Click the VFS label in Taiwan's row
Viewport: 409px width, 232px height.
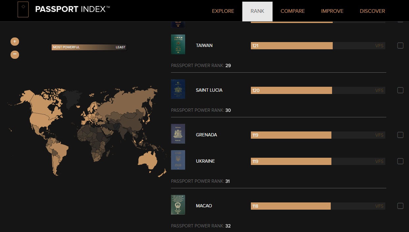tap(379, 46)
